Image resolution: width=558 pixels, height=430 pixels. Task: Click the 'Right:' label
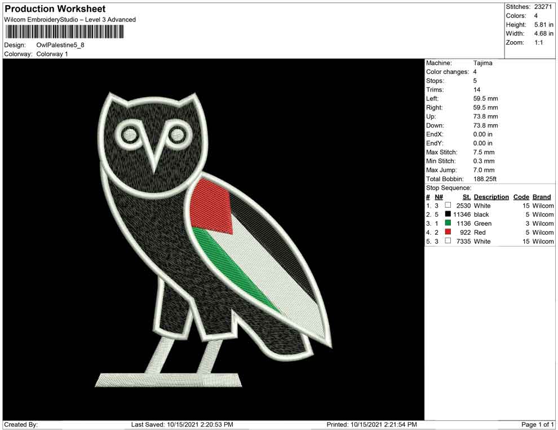pyautogui.click(x=434, y=108)
